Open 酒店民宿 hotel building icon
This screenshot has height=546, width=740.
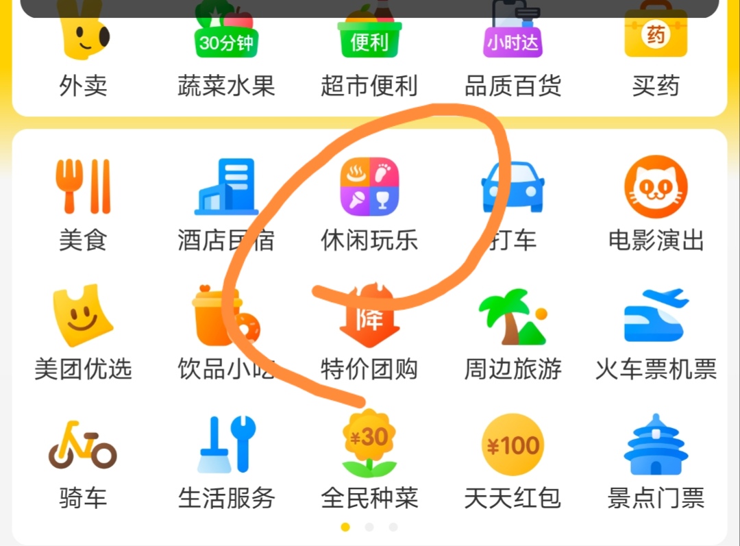pos(226,186)
